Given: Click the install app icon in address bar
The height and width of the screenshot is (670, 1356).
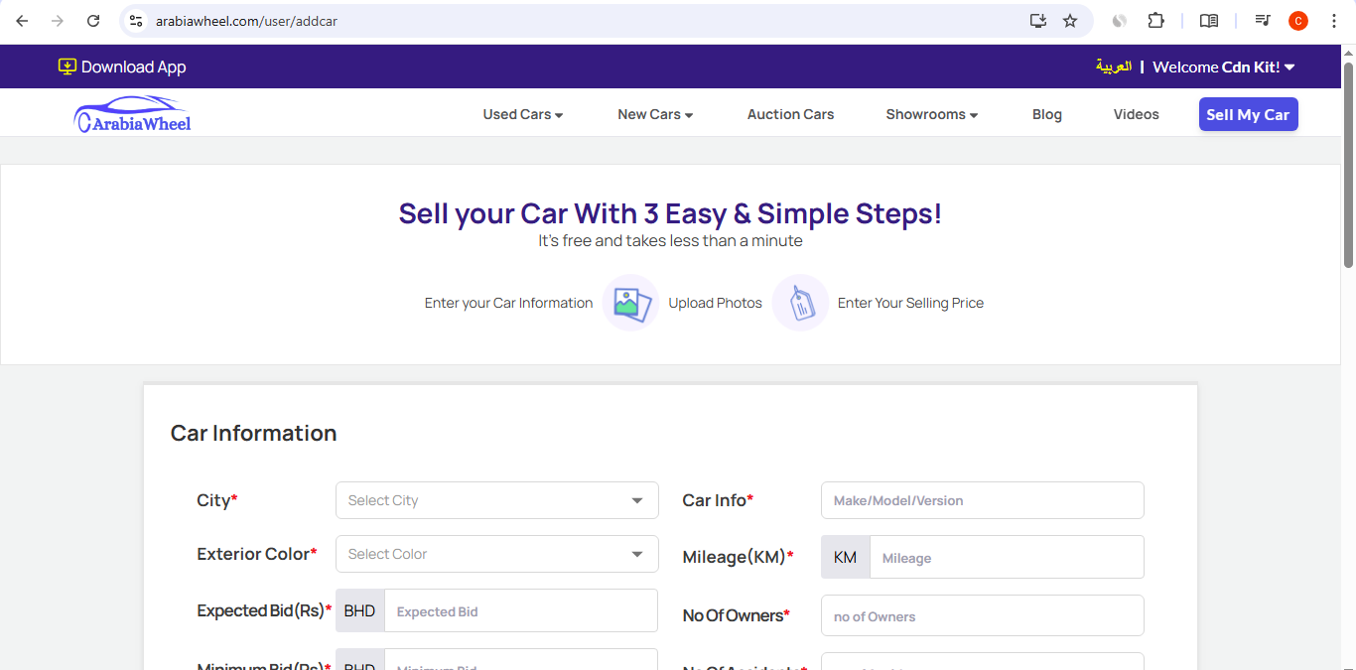Looking at the screenshot, I should pos(1038,21).
